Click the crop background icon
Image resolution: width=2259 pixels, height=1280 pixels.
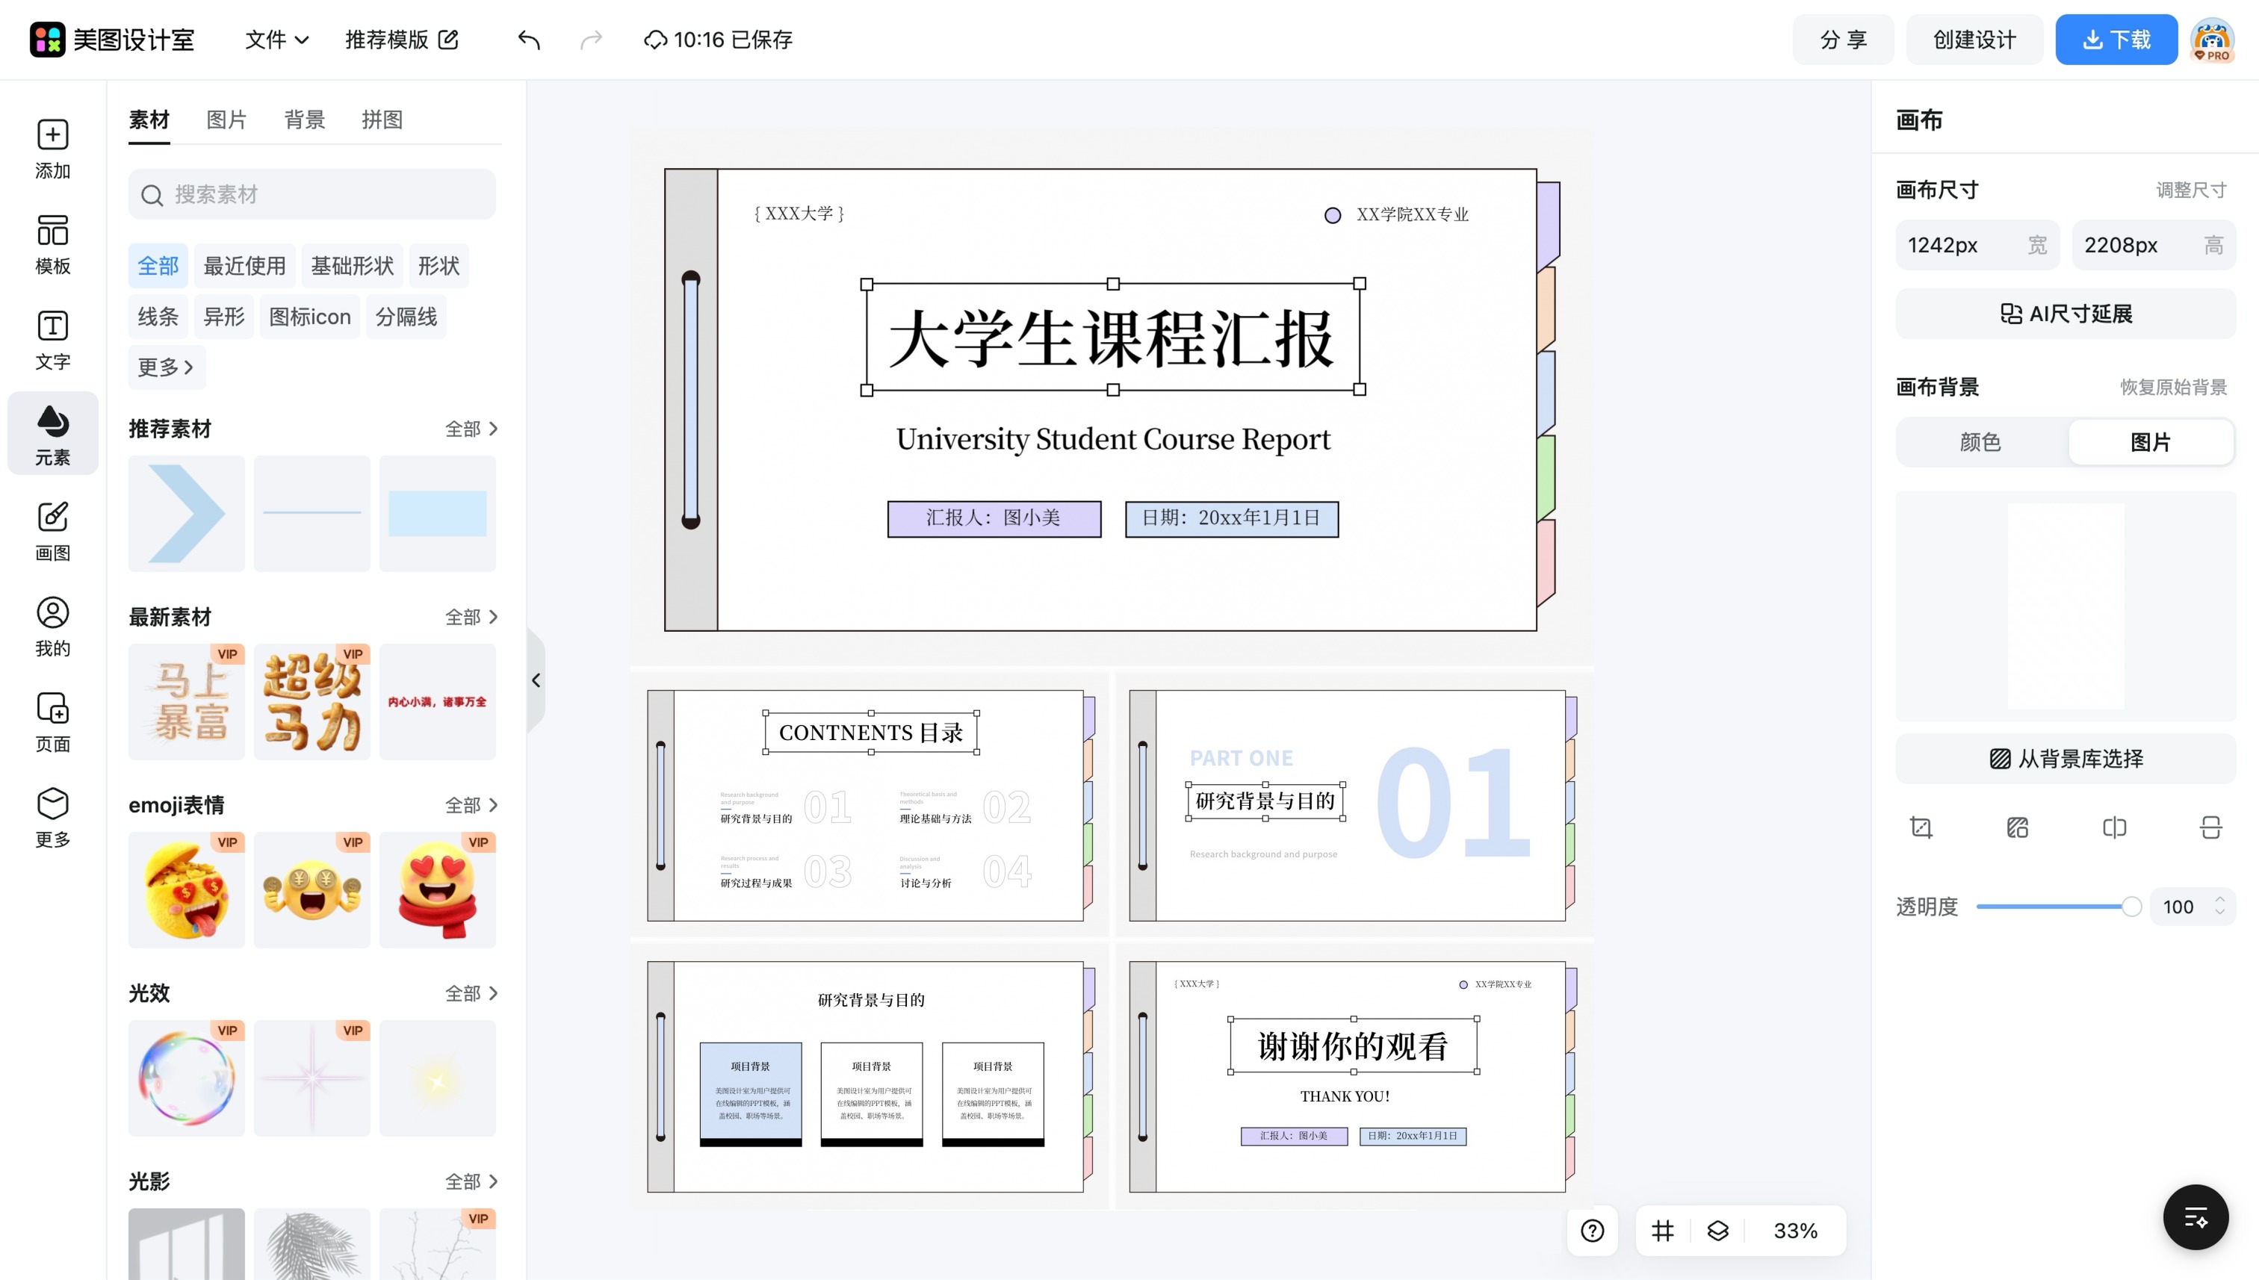point(1921,827)
